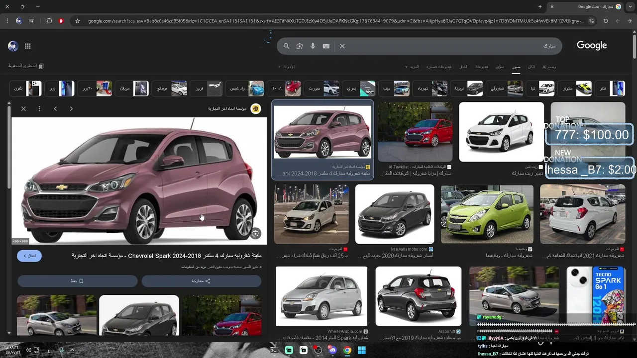Click the حفظ save button

tap(77, 281)
